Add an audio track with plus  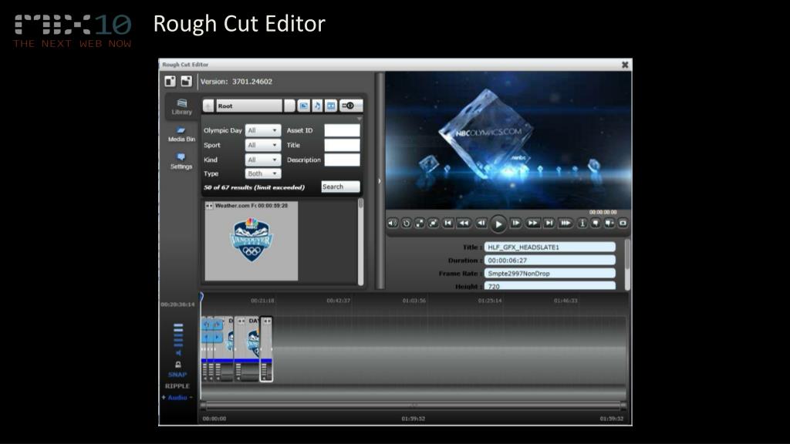coord(164,397)
